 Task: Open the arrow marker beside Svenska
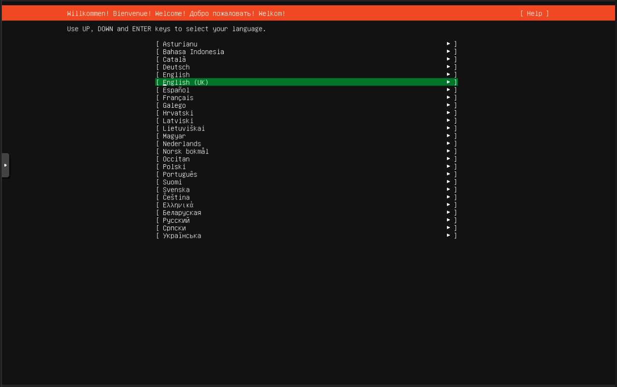tap(448, 189)
